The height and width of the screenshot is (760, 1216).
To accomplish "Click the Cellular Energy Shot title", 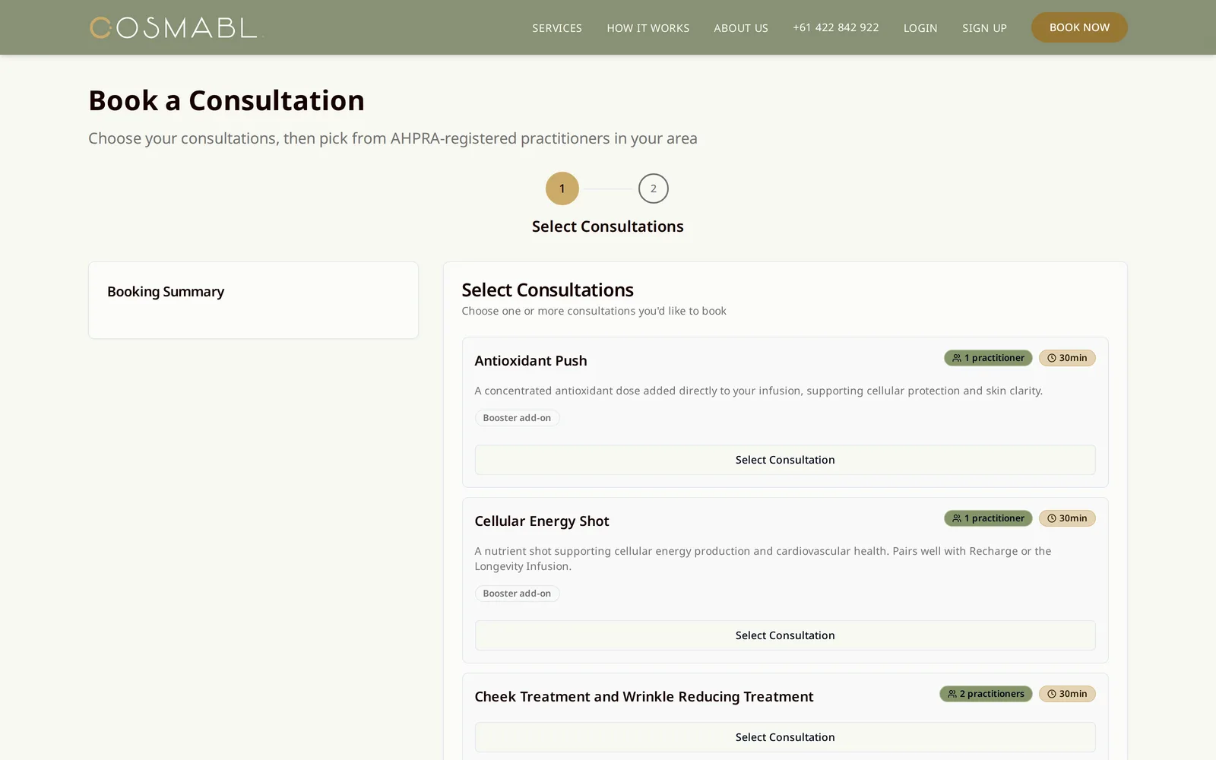I will click(542, 521).
